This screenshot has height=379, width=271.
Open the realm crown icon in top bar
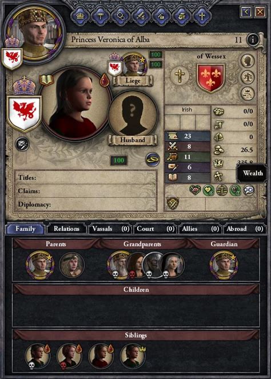(x=80, y=17)
